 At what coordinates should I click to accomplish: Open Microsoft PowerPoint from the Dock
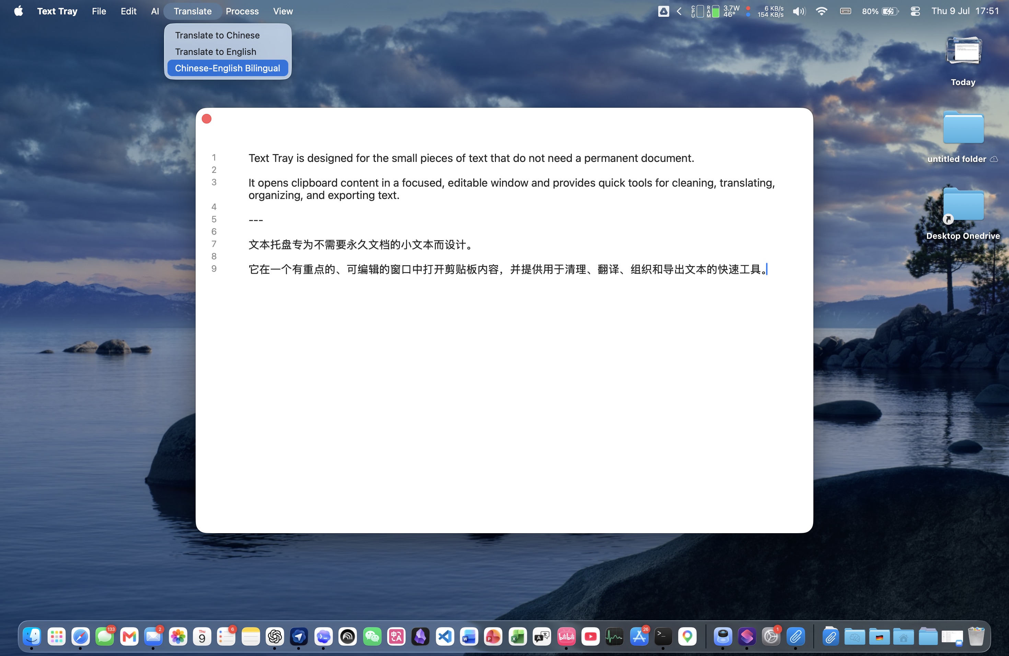pos(493,636)
